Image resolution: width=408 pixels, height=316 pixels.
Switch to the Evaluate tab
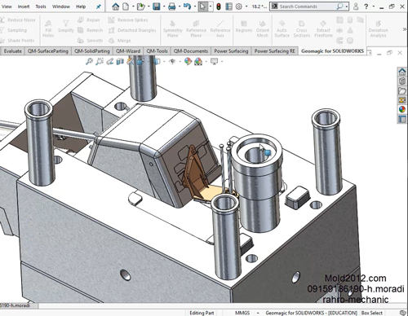pos(12,51)
